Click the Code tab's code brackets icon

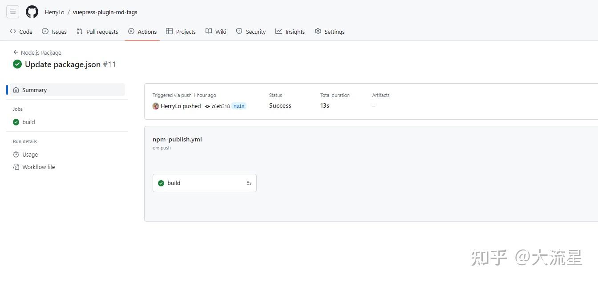tap(12, 31)
